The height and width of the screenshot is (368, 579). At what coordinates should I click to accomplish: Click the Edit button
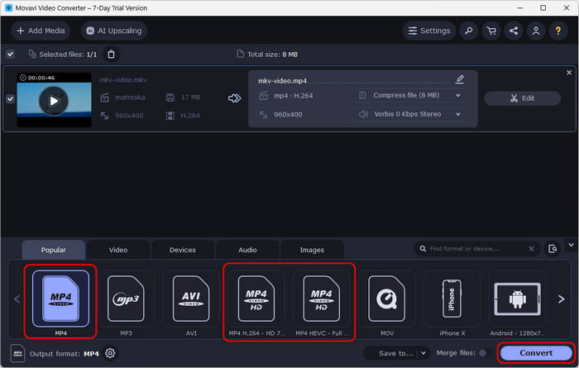pyautogui.click(x=523, y=98)
